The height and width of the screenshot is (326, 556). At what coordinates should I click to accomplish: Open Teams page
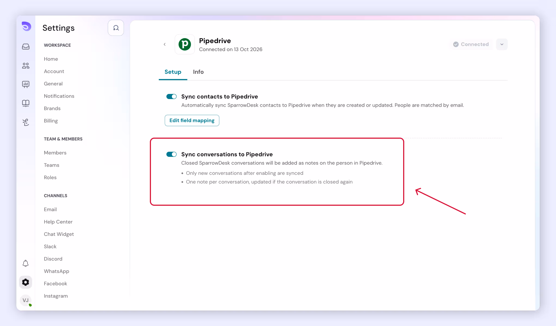tap(52, 165)
